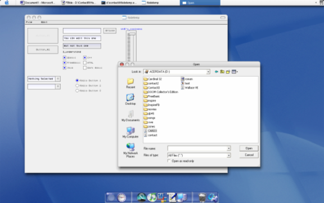Open the Nothing Selected combo box
Viewport: 324px width, 203px height.
click(x=44, y=79)
